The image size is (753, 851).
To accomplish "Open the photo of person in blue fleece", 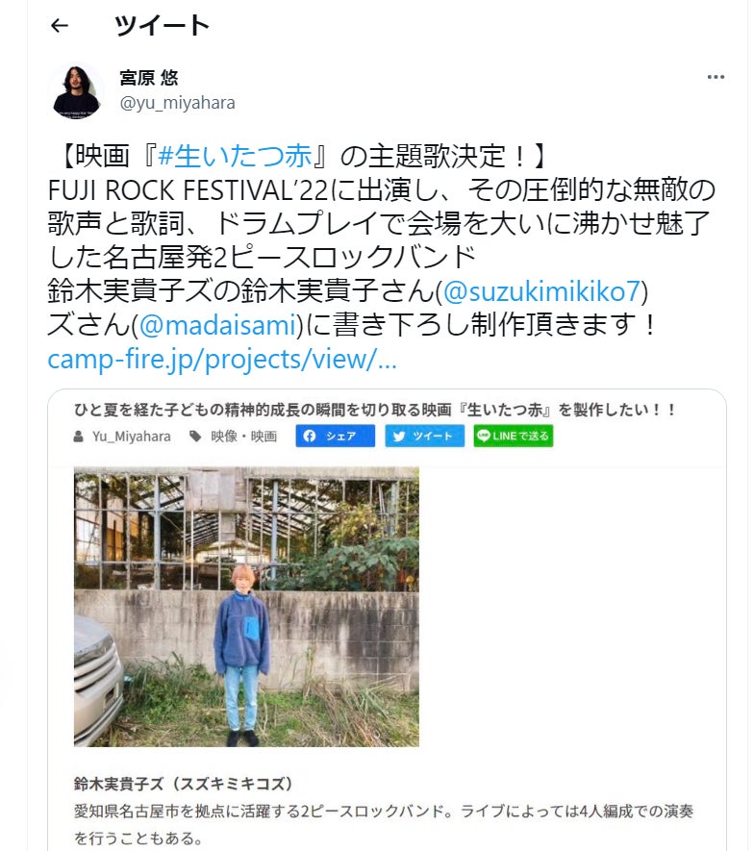I will (x=246, y=607).
